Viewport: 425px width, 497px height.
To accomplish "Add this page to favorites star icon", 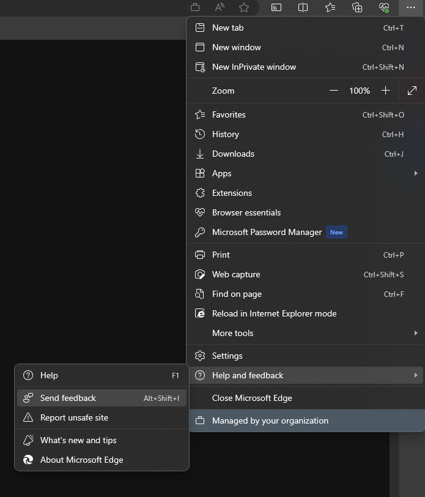I will coord(244,7).
